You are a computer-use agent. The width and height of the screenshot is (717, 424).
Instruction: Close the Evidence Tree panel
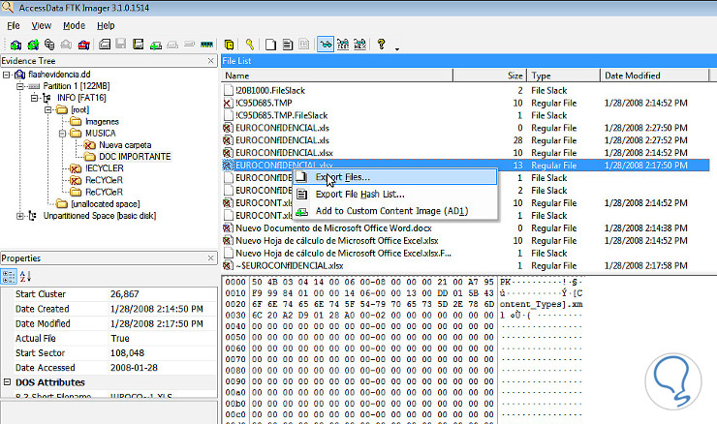211,61
